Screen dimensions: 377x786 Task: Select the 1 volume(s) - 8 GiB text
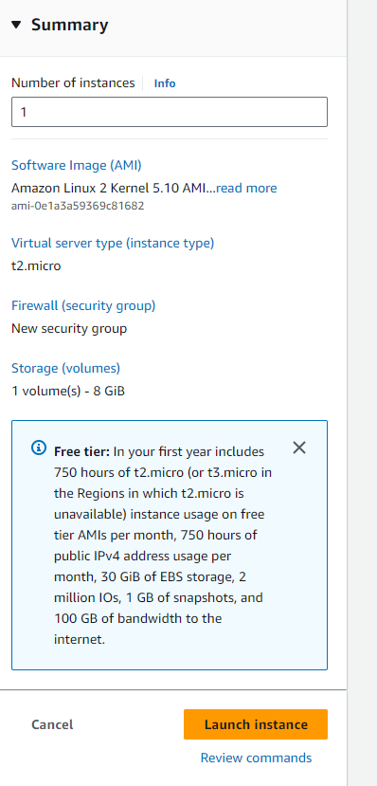(68, 391)
